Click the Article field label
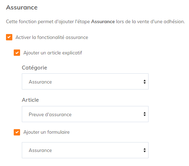Image resolution: width=189 pixels, height=166 pixels. (30, 100)
